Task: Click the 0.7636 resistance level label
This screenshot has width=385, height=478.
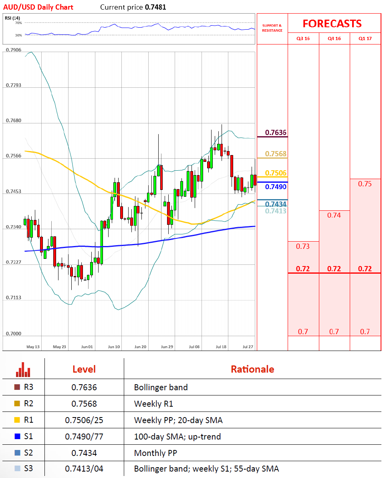Action: coord(276,133)
